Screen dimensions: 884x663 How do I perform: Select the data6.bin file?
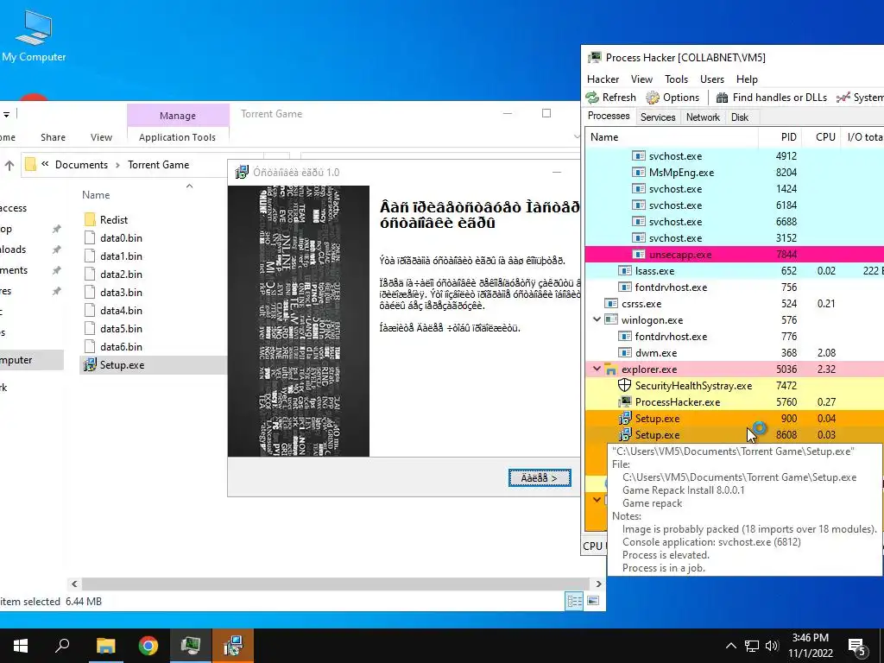pyautogui.click(x=121, y=346)
